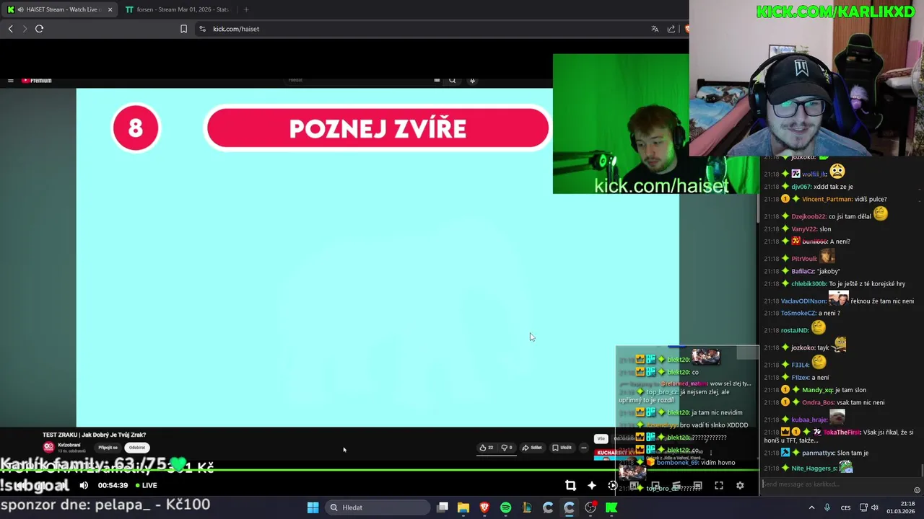Click username Vincent_Partman in chat

click(827, 199)
